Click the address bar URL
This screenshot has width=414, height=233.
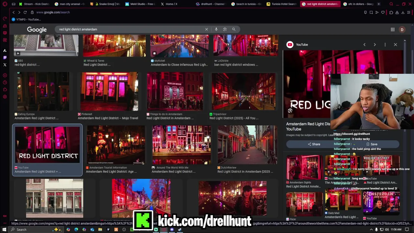coord(53,12)
